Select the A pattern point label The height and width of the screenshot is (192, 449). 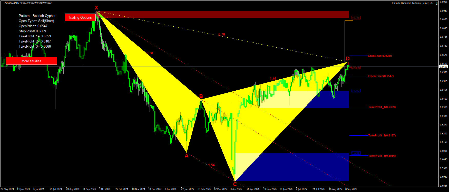(x=187, y=156)
